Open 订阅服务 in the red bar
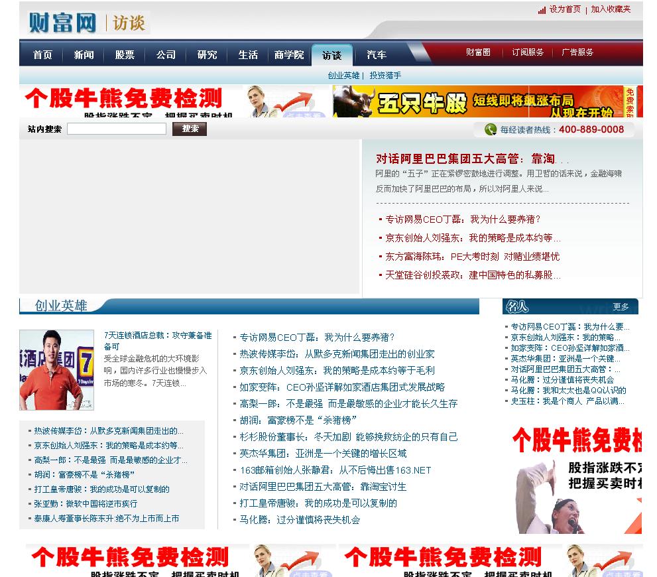657x577 pixels. tap(528, 52)
